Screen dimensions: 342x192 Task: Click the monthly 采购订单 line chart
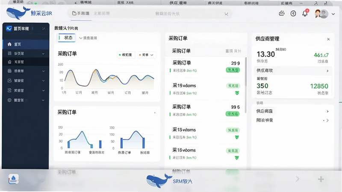coord(107,79)
